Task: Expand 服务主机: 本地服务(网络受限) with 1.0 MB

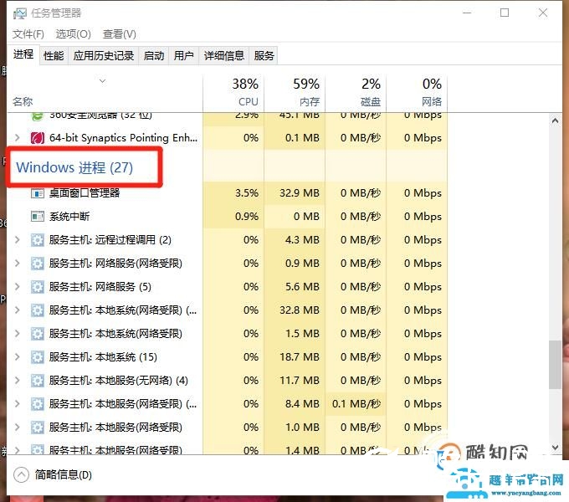Action: click(17, 428)
